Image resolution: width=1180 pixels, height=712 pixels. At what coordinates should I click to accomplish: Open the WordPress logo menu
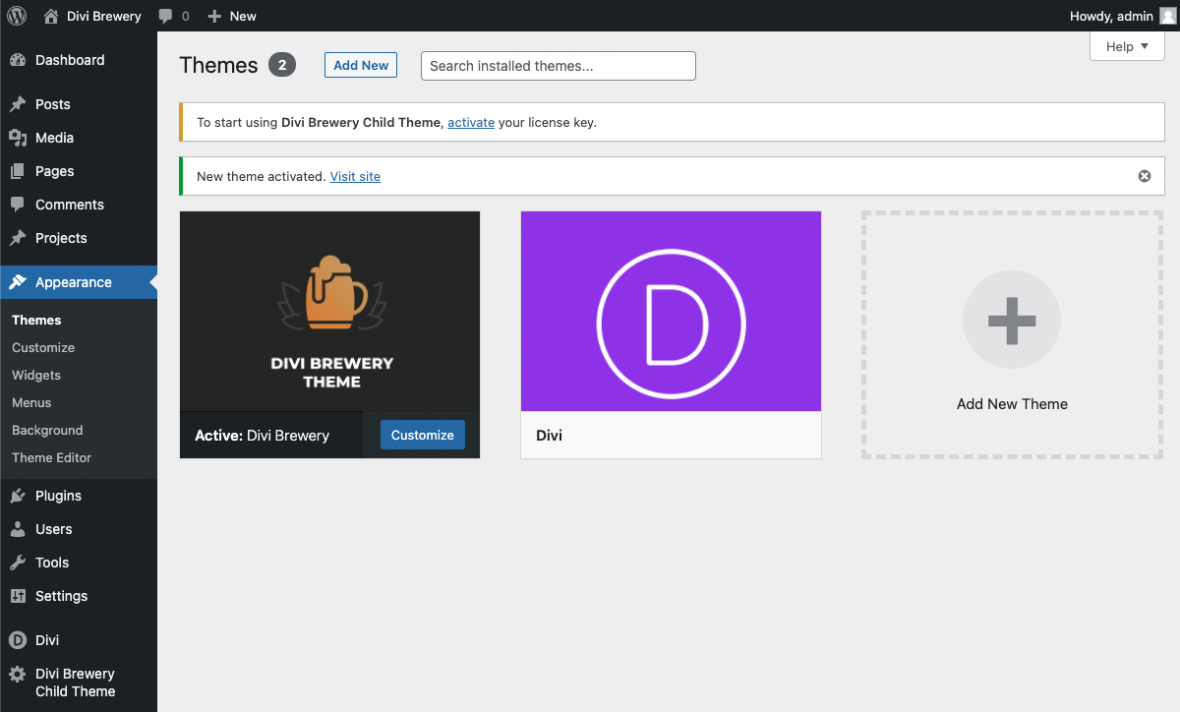[x=17, y=16]
